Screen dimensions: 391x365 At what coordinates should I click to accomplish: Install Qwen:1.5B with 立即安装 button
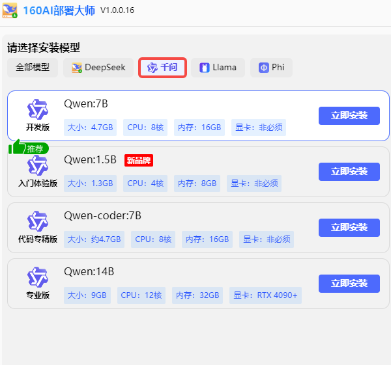349,172
